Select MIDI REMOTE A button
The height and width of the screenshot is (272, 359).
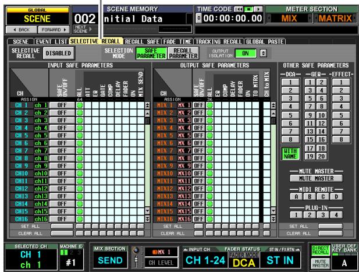point(296,197)
